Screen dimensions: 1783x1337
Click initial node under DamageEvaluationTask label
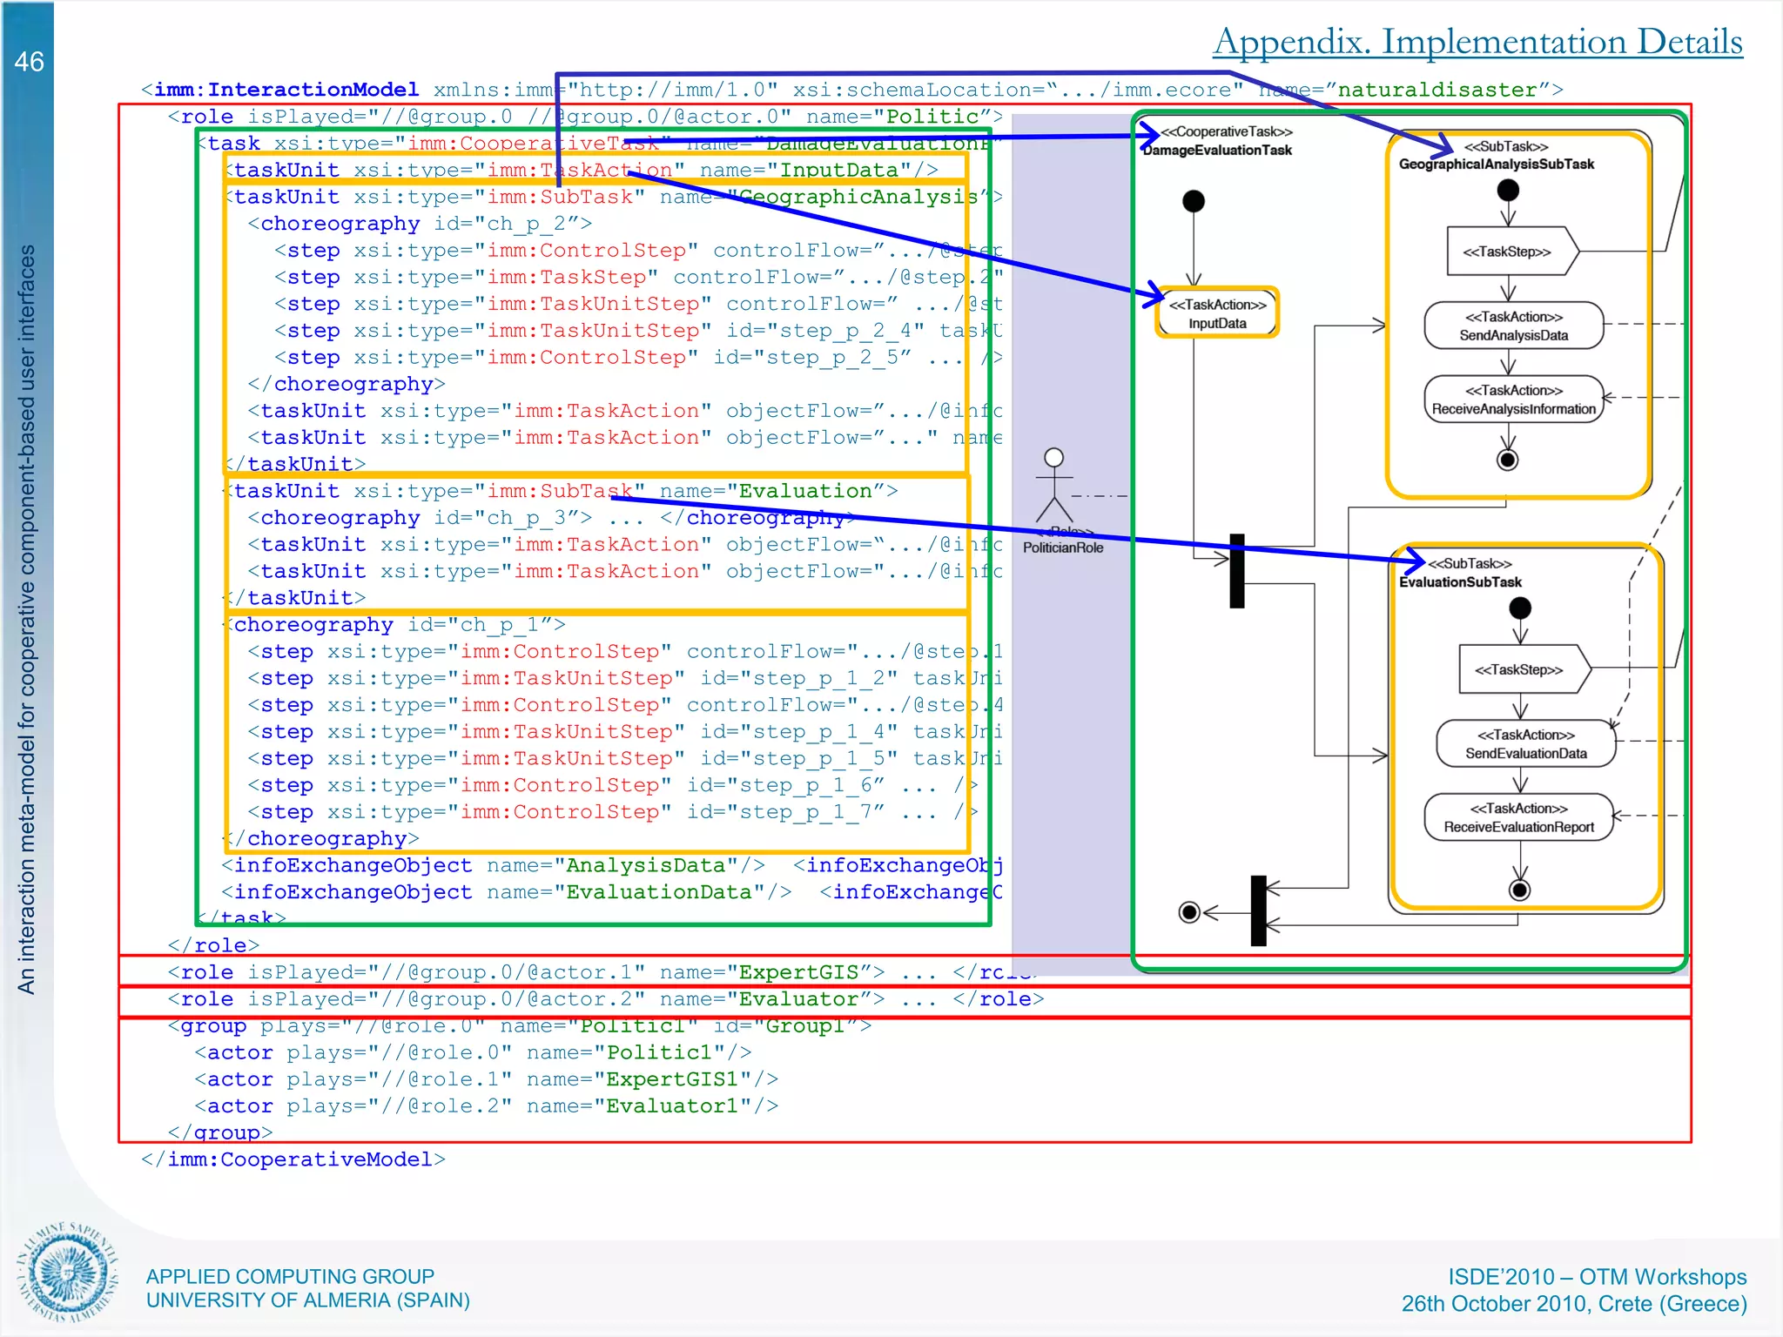1194,202
